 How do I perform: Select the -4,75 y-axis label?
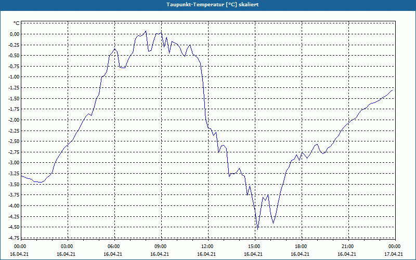pos(14,238)
